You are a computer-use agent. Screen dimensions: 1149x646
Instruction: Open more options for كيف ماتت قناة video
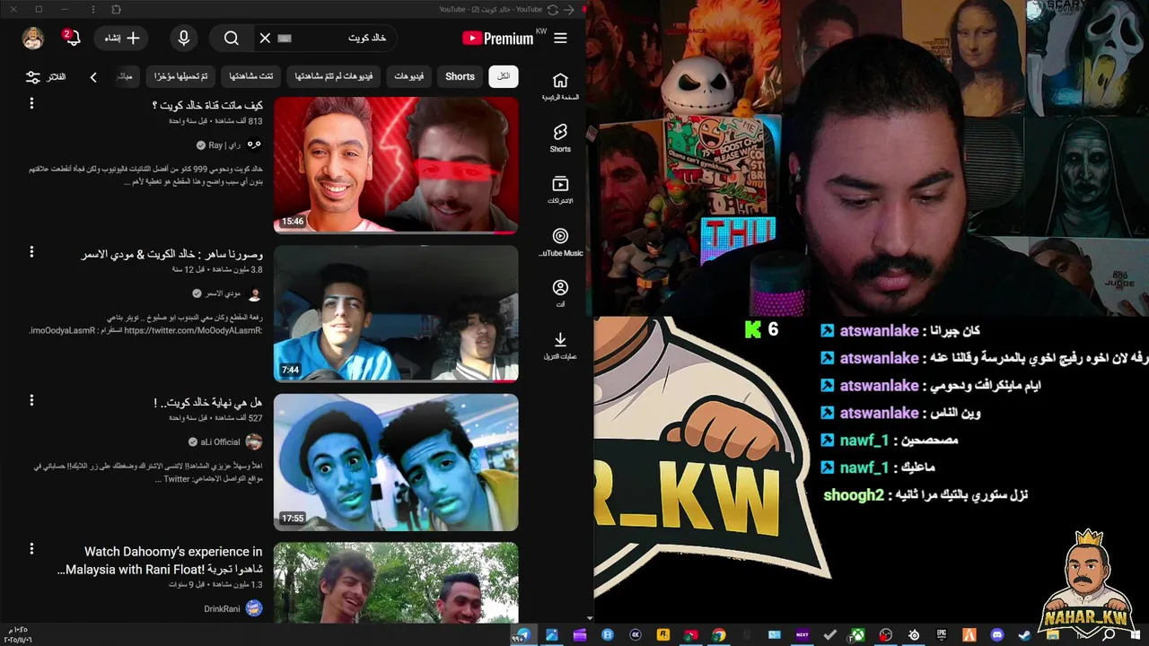tap(31, 104)
